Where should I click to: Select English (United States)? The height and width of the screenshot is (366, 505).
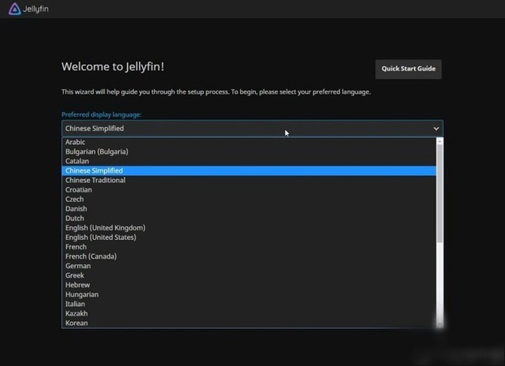pyautogui.click(x=249, y=237)
